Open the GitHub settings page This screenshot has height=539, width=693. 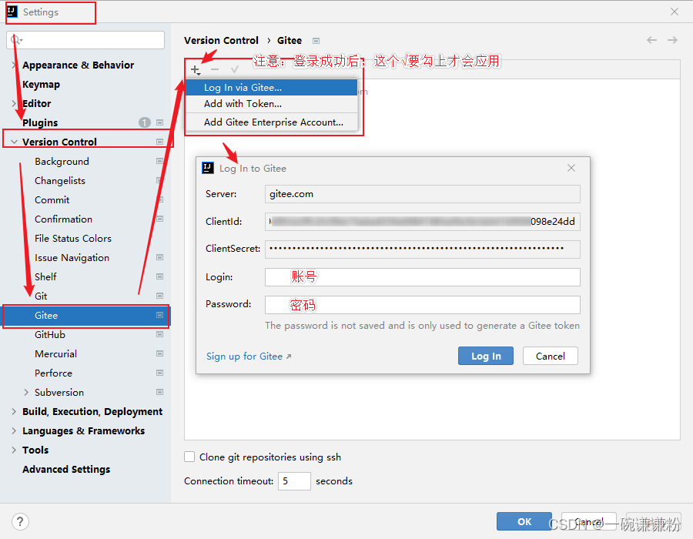point(50,334)
